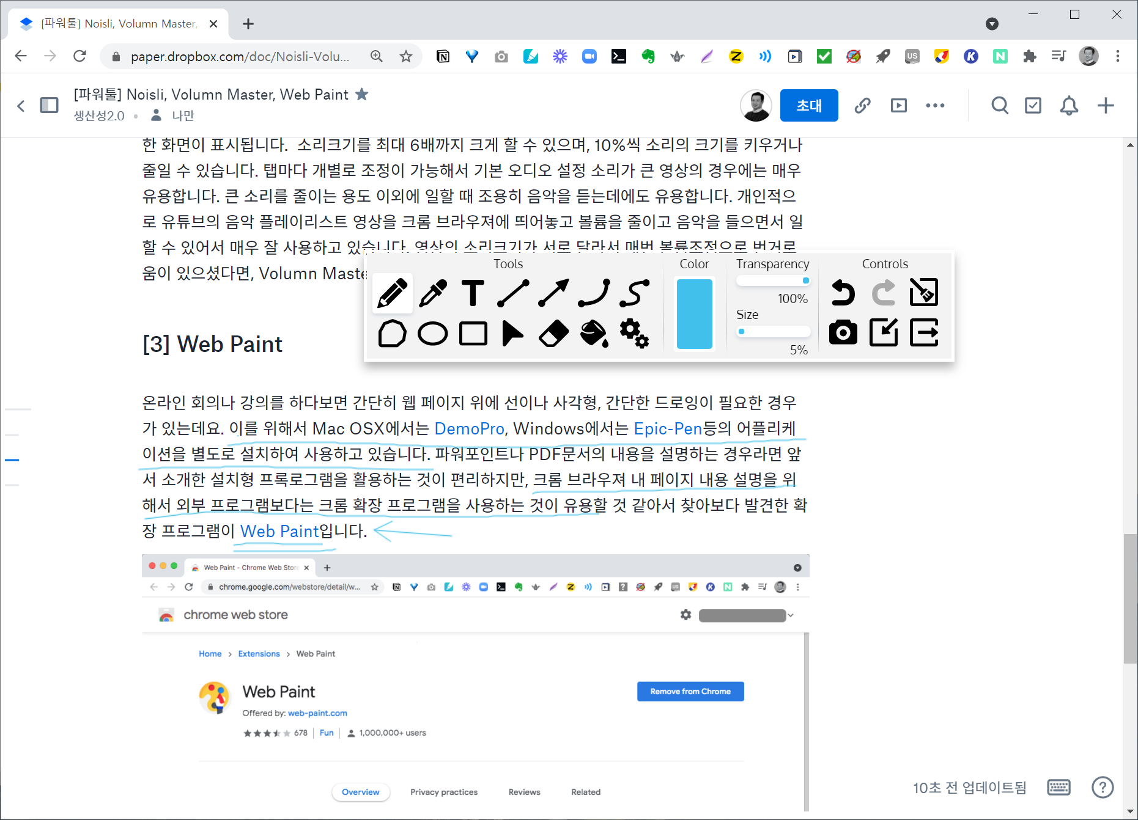Open the DemoPro hyperlink
The image size is (1138, 820).
tap(469, 429)
